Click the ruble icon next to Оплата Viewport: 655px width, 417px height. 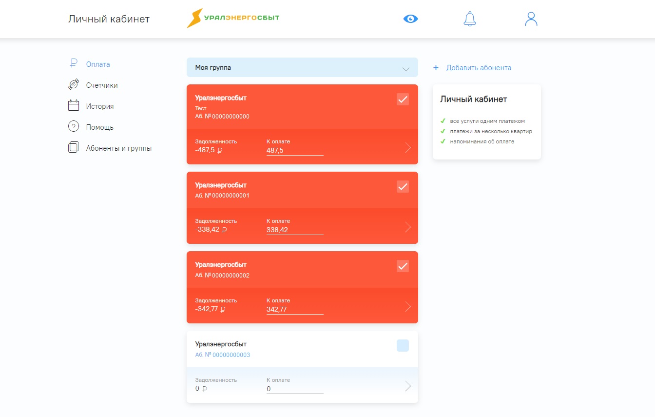pyautogui.click(x=74, y=64)
